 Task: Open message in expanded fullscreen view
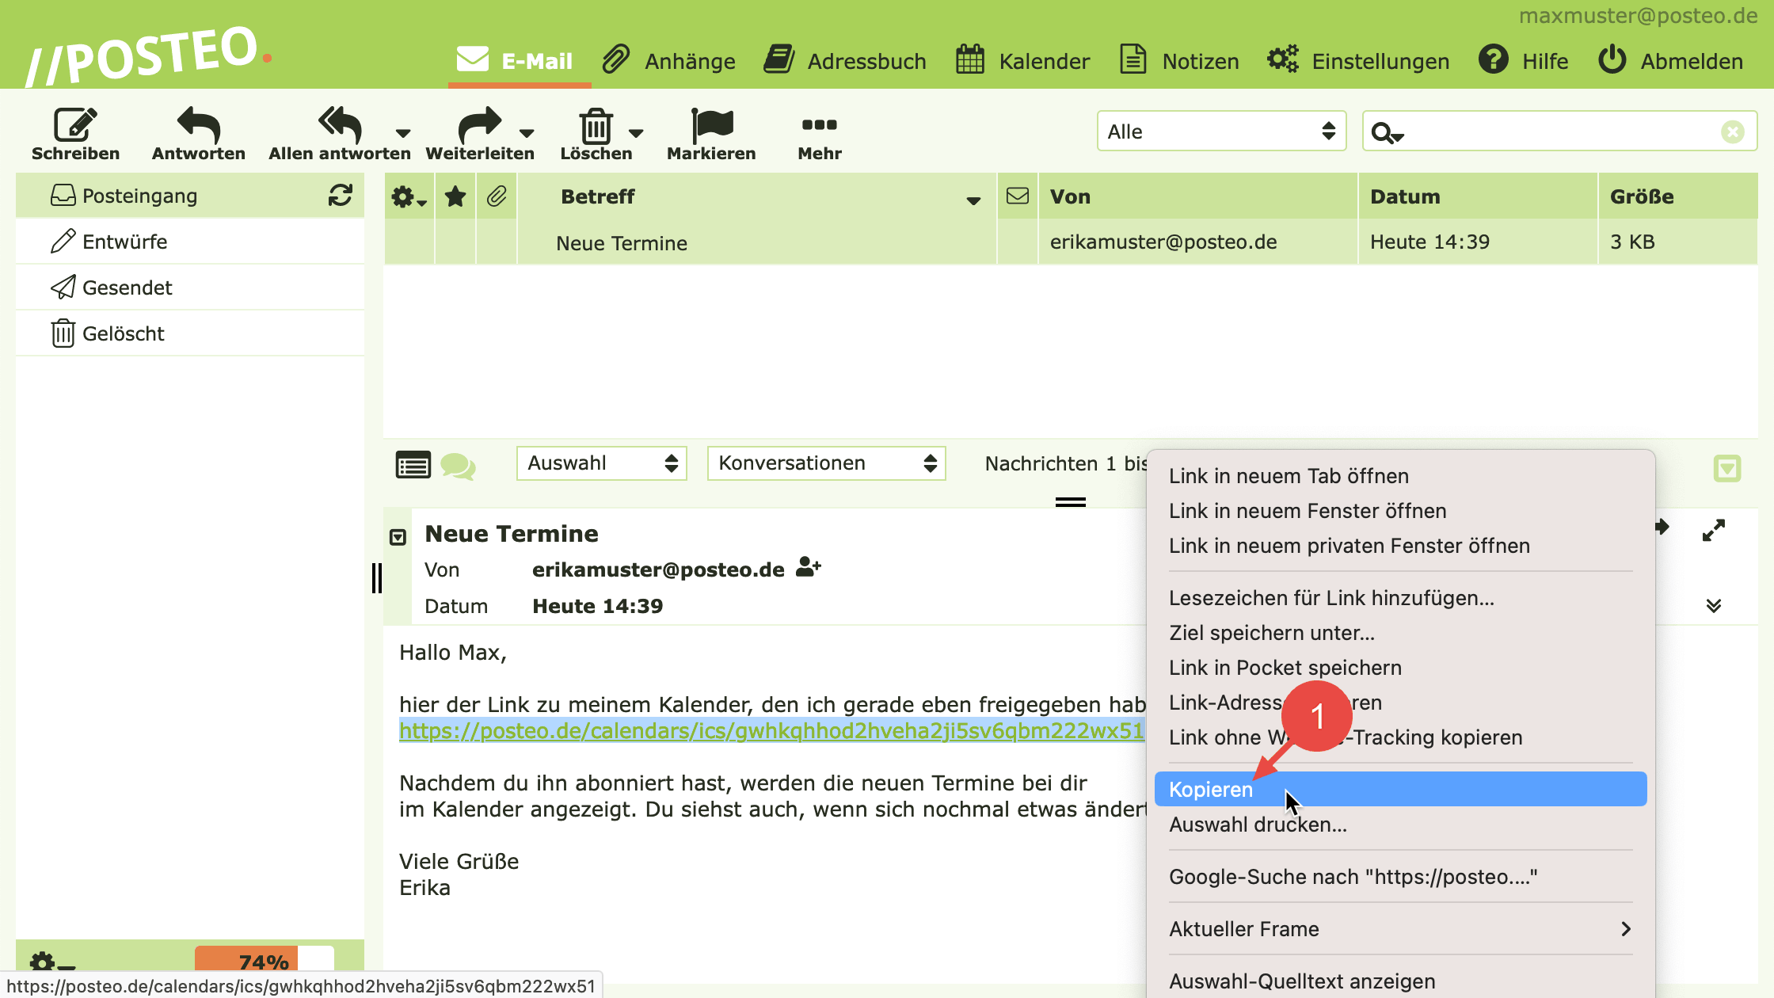[x=1713, y=531]
